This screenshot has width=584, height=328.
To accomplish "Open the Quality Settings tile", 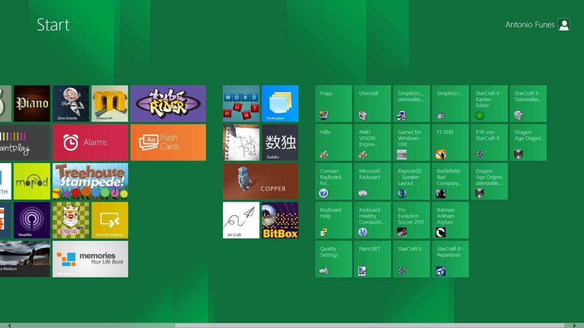I will (x=334, y=259).
